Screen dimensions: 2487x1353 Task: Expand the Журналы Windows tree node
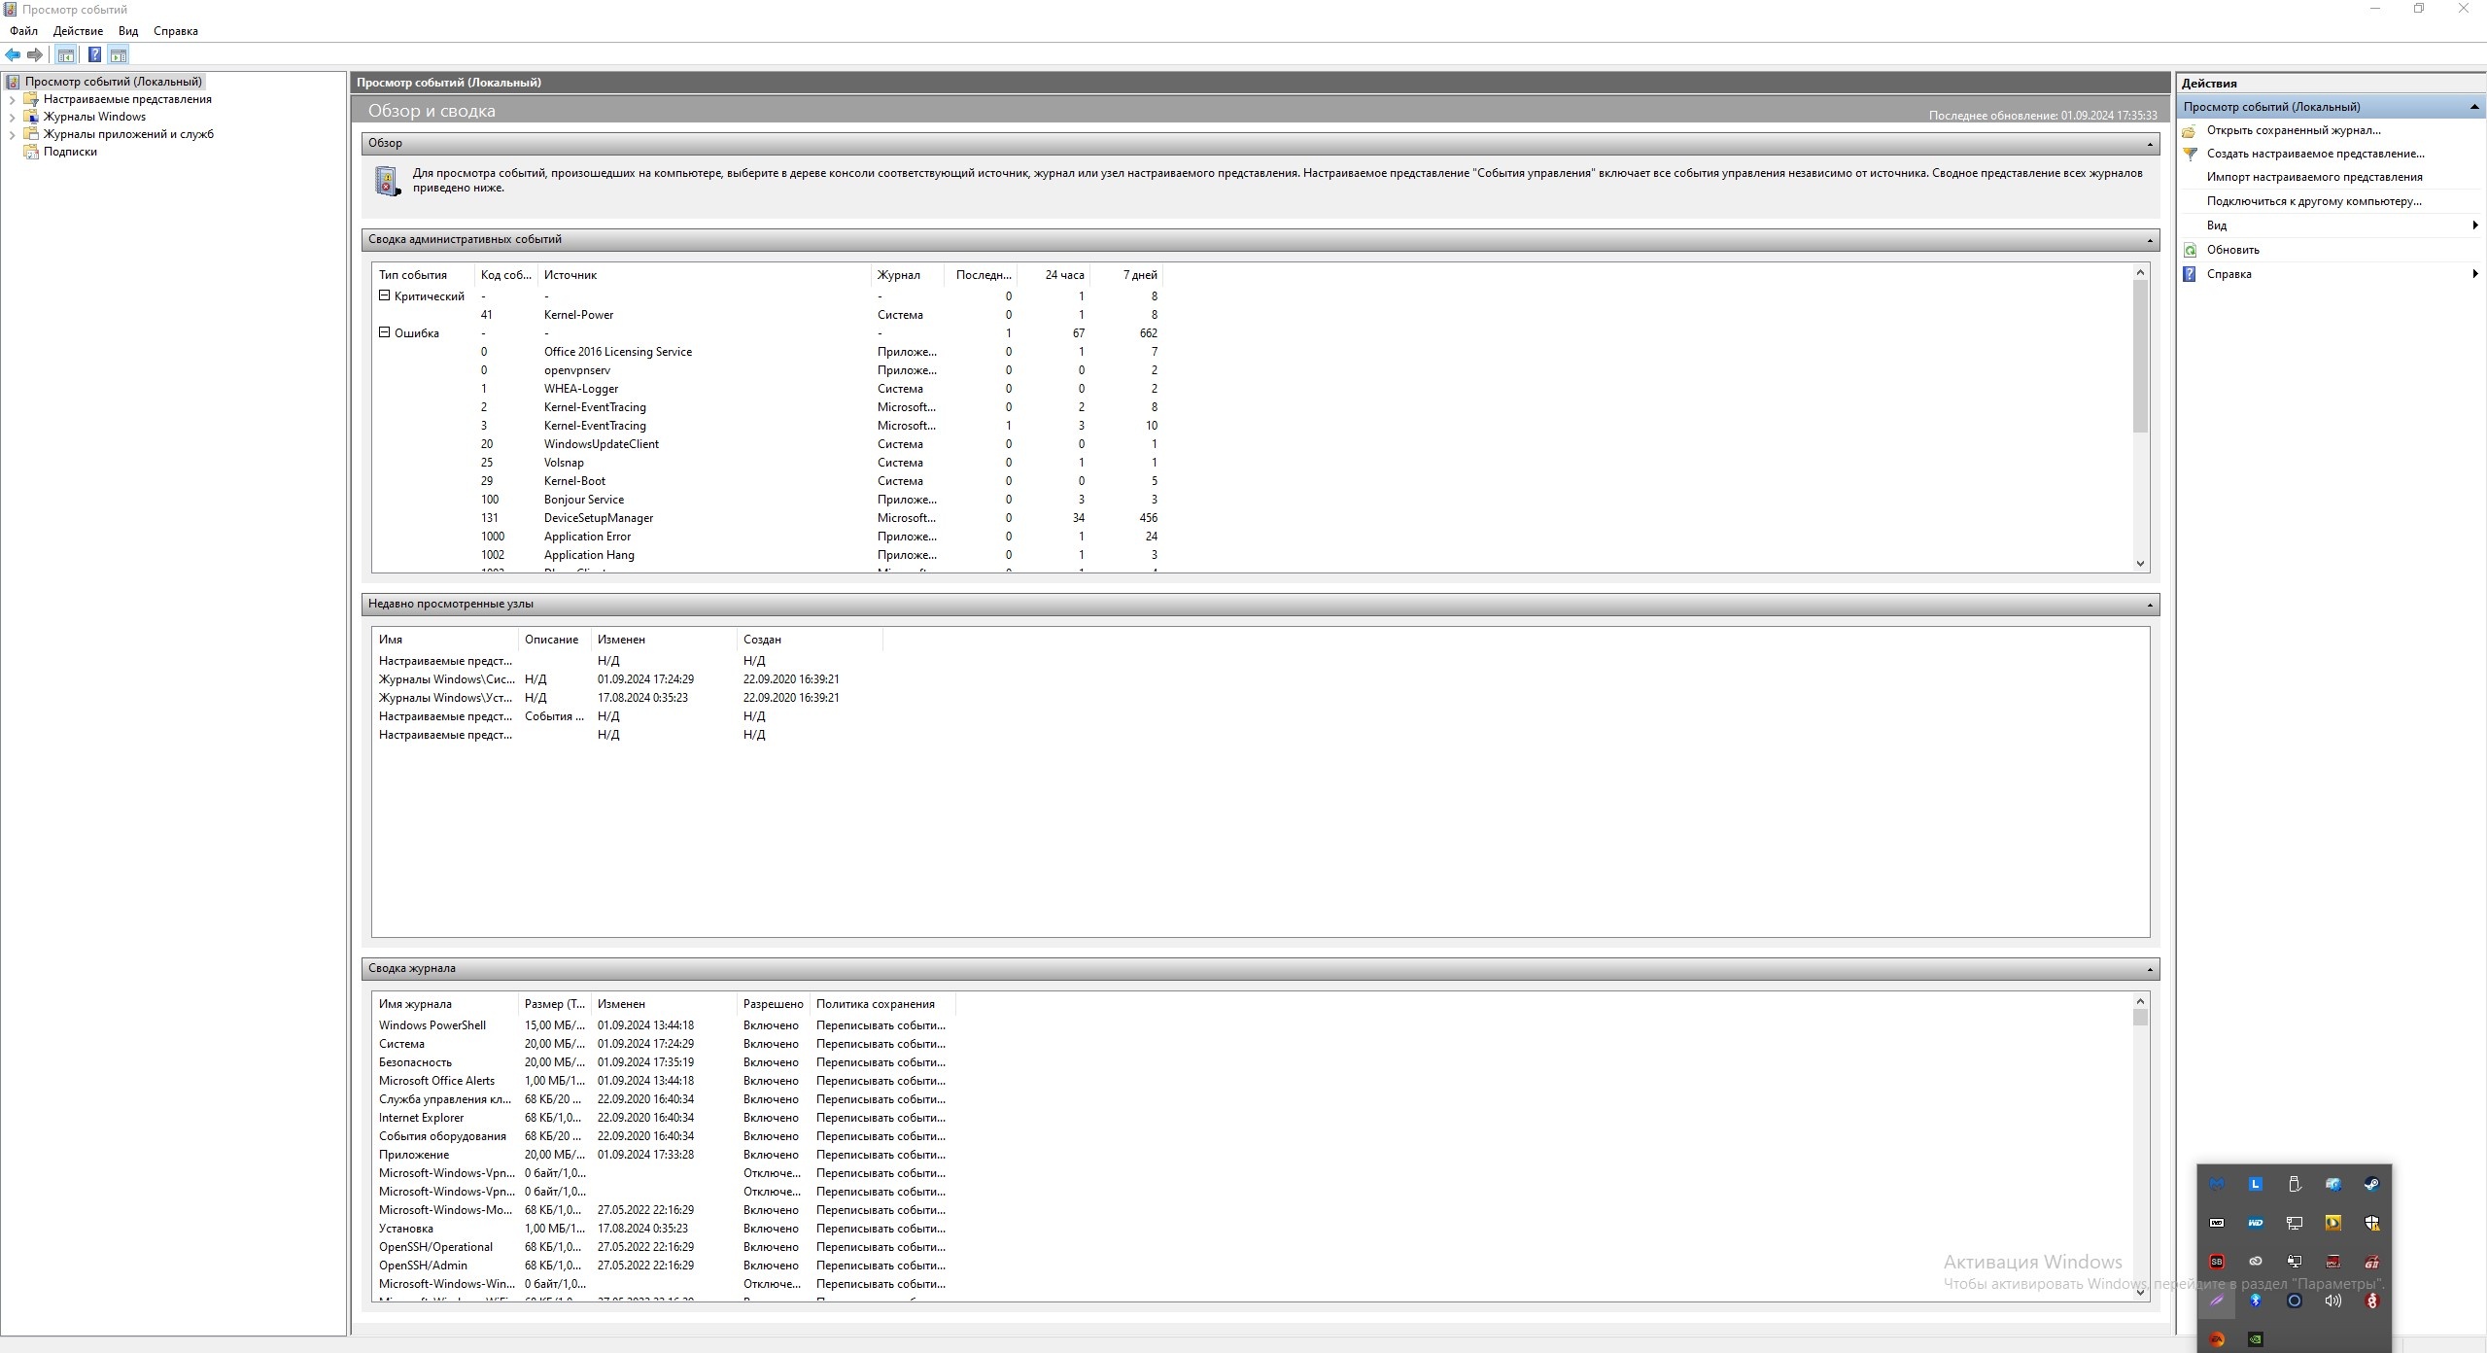(x=12, y=117)
